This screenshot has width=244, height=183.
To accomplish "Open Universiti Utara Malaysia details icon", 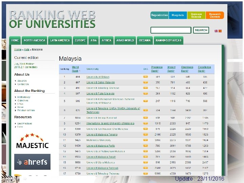I will coord(145,162).
